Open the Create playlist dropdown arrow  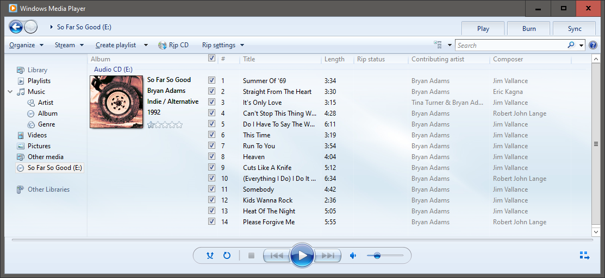click(146, 45)
